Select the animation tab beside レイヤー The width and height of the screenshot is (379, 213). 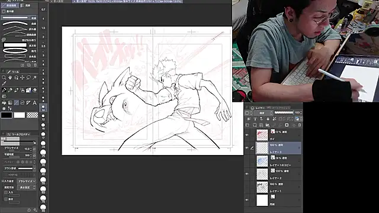(x=279, y=108)
